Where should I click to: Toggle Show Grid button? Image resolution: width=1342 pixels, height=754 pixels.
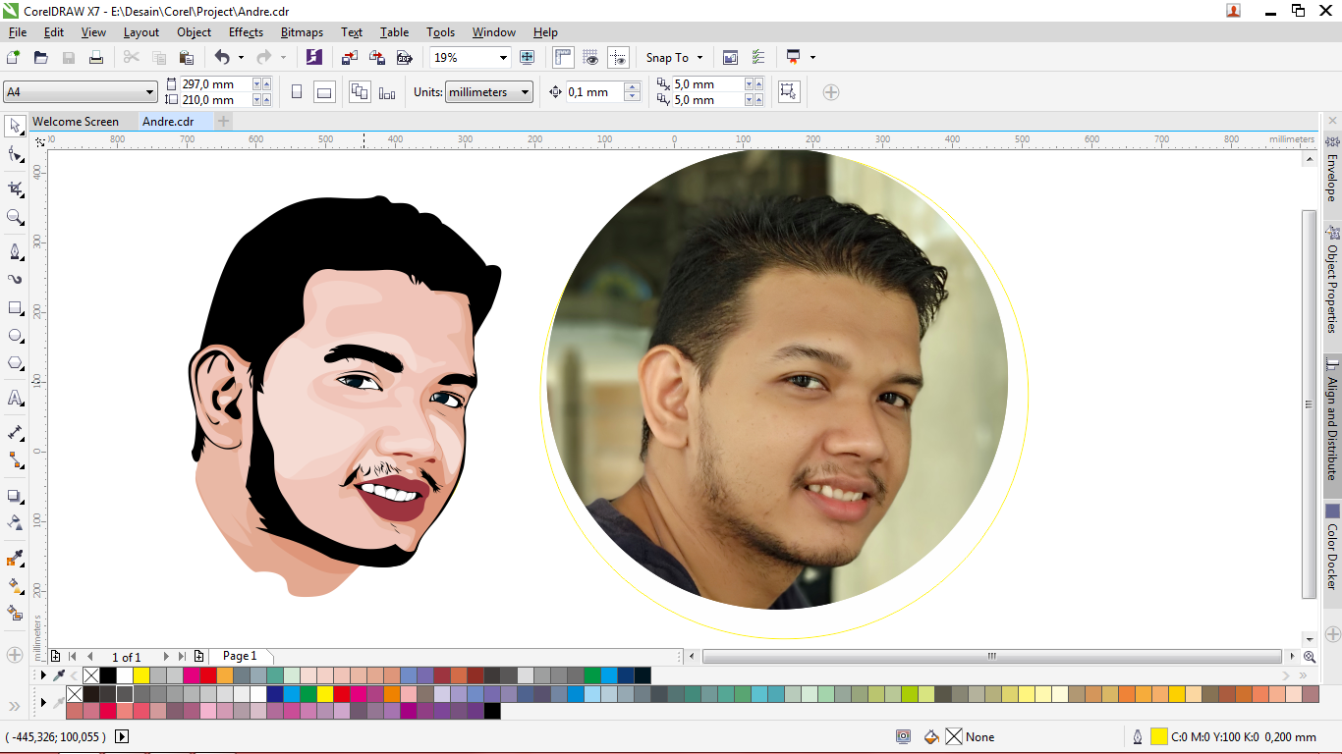point(590,58)
